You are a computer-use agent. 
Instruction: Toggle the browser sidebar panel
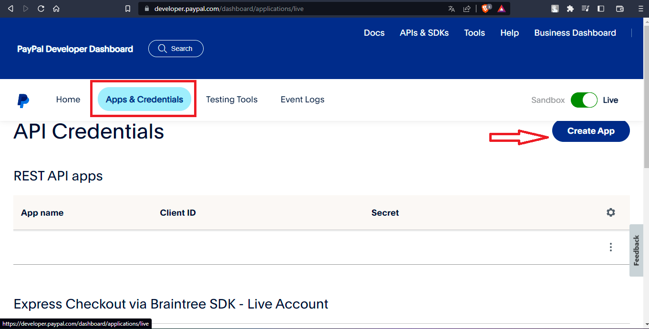tap(601, 9)
